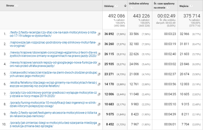
Task: Toggle sort arrow in Odsłony column
Action: (125, 6)
